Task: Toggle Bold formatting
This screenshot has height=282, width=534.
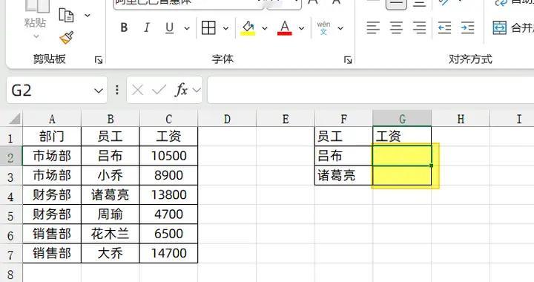Action: pos(124,27)
